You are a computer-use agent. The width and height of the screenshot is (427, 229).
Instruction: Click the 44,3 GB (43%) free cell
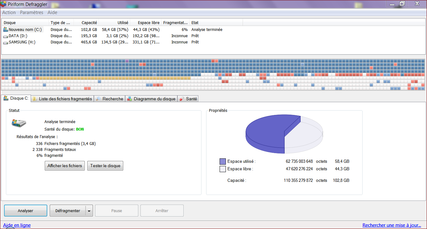(x=146, y=30)
